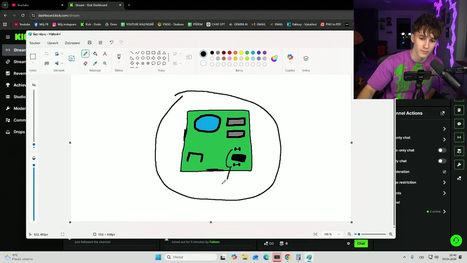467x263 pixels.
Task: Pick the light blue color swatch
Action: coord(253,53)
